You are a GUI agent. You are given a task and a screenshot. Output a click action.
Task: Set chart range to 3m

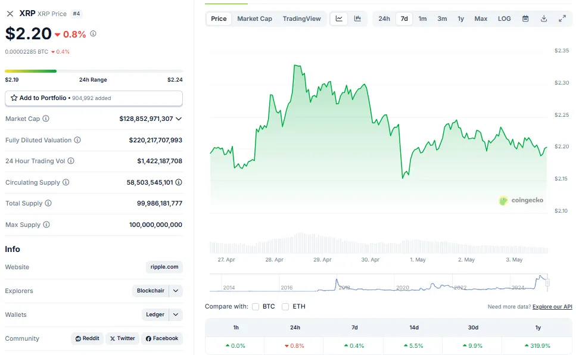point(442,18)
